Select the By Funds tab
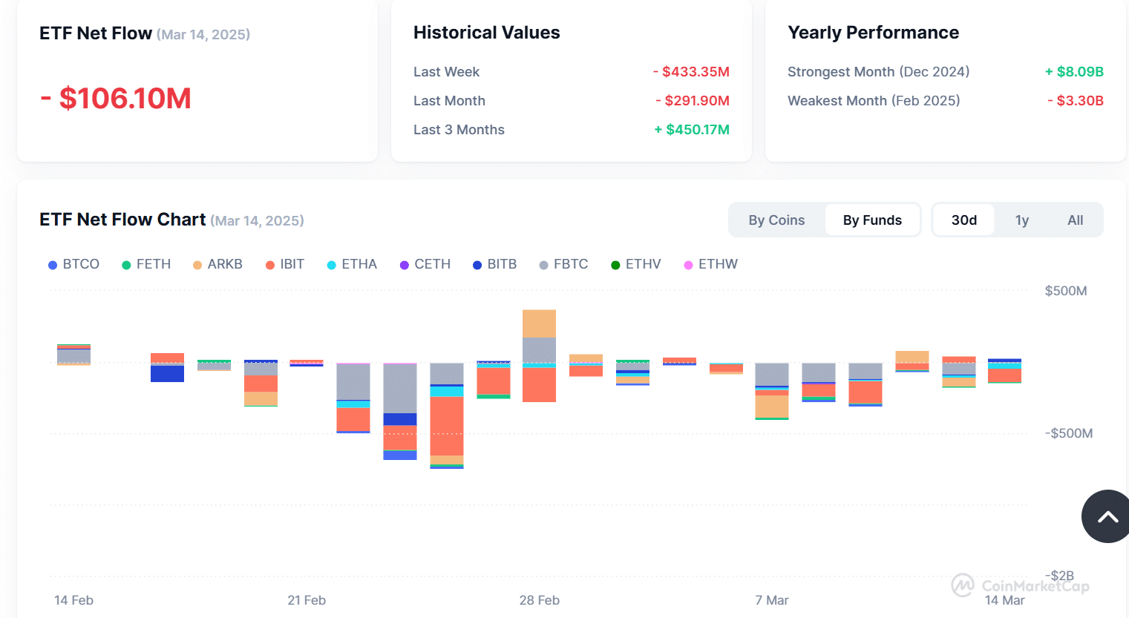Image resolution: width=1129 pixels, height=618 pixels. click(872, 220)
